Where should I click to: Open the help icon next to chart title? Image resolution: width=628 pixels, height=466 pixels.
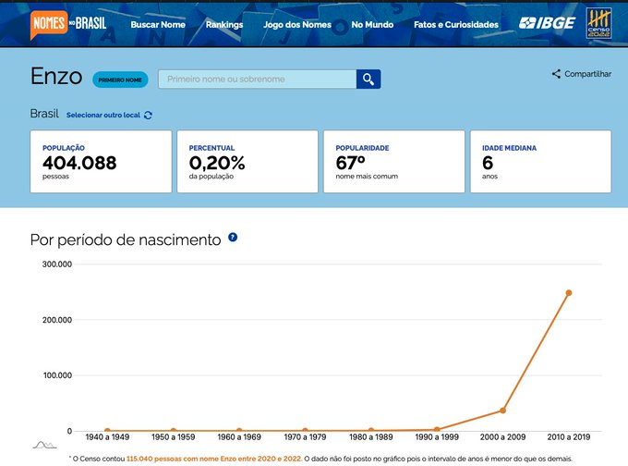coord(233,238)
